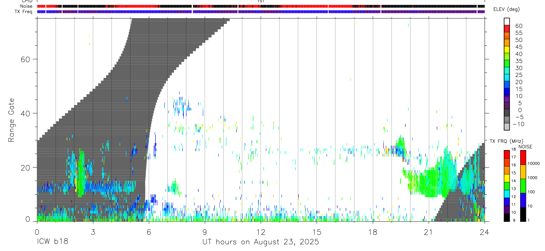545x251 pixels.
Task: Click the red-black Noise strip above plot
Action: [x=261, y=6]
